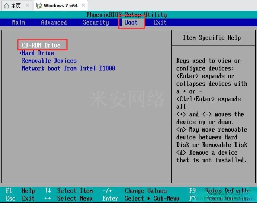Screen dimensions: 257x203
Task: Click the F1 Help legend entry
Action: coord(20,191)
